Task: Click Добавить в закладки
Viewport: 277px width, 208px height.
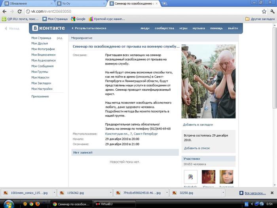Action: (198, 124)
